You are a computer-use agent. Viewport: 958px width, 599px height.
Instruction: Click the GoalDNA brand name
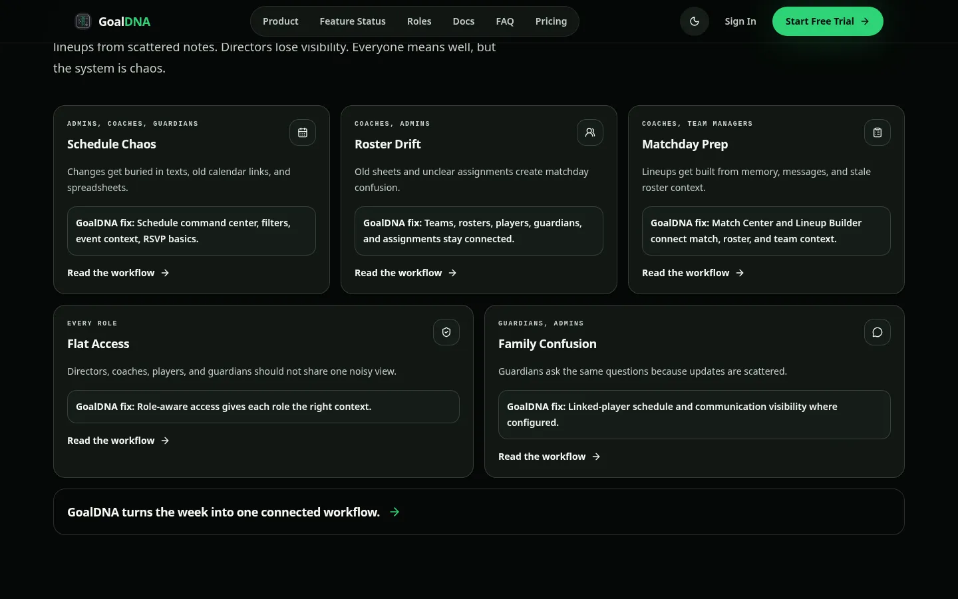click(124, 21)
